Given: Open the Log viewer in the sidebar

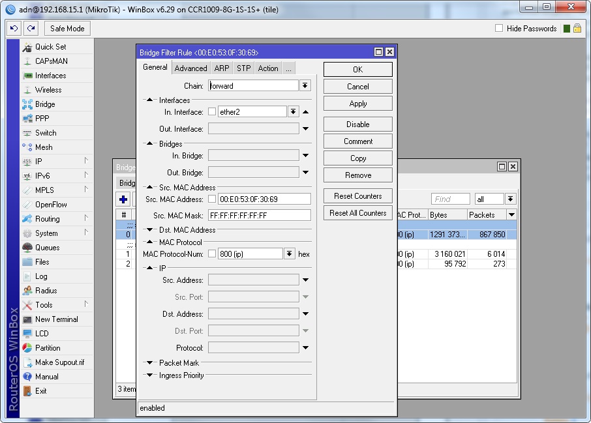Looking at the screenshot, I should (x=41, y=276).
